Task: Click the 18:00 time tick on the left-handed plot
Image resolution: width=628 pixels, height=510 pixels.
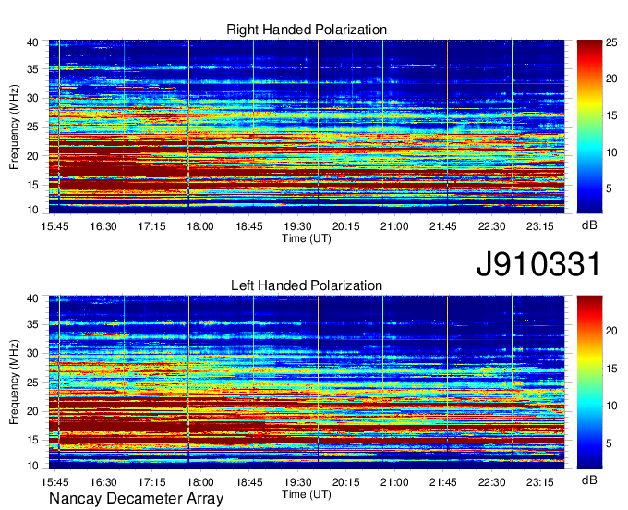Action: point(200,482)
